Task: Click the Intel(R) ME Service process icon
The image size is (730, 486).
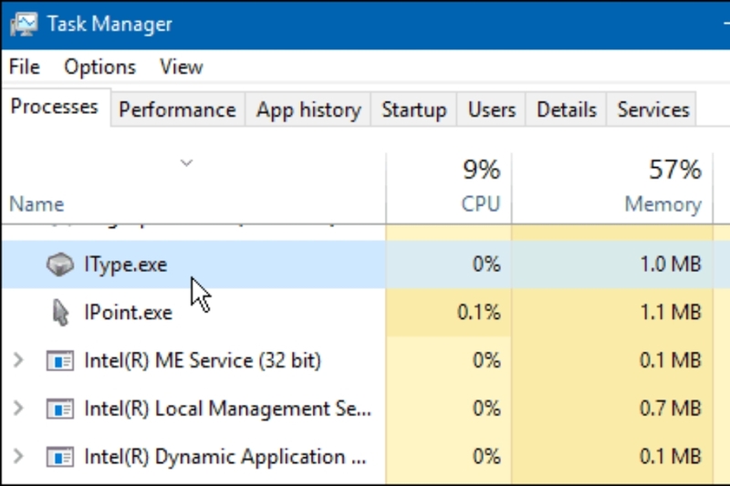Action: pos(60,360)
